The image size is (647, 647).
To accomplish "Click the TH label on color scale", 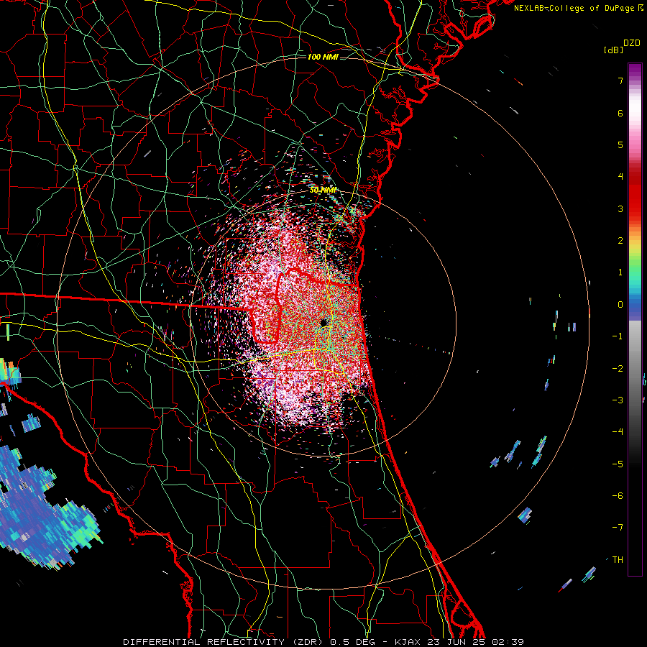I will (618, 560).
